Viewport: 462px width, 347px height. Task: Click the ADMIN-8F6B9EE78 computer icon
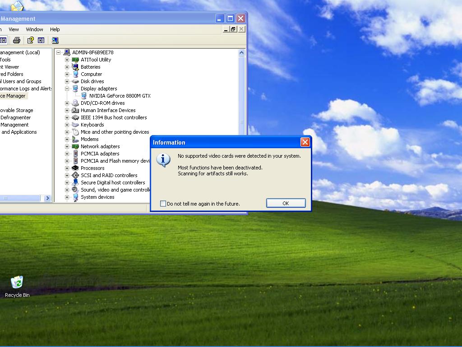pos(67,52)
